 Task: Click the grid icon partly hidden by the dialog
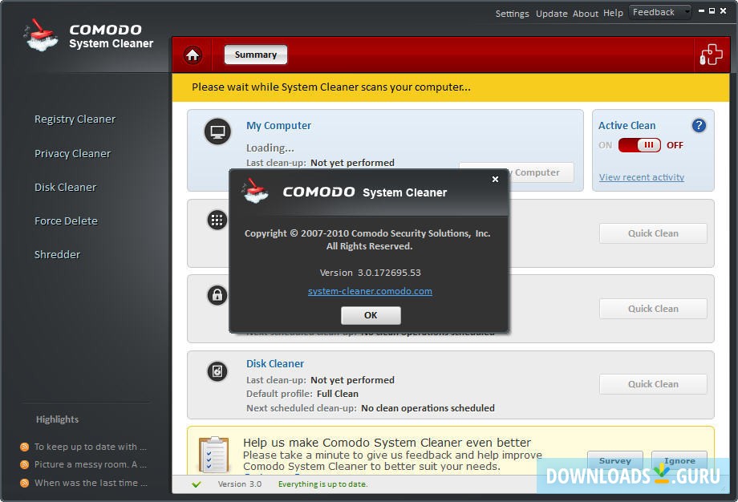217,220
